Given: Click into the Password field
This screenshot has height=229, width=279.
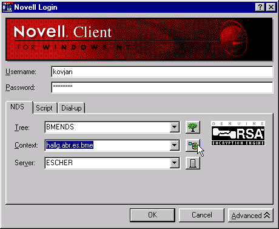Looking at the screenshot, I should click(x=162, y=87).
